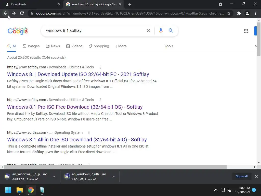Go back using the browser back arrow
261x196 pixels.
(x=6, y=13)
